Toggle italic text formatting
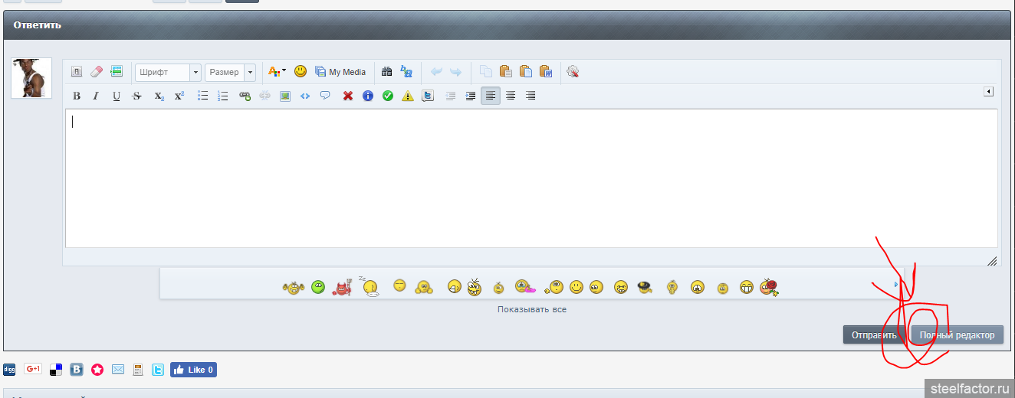This screenshot has height=398, width=1015. 96,96
